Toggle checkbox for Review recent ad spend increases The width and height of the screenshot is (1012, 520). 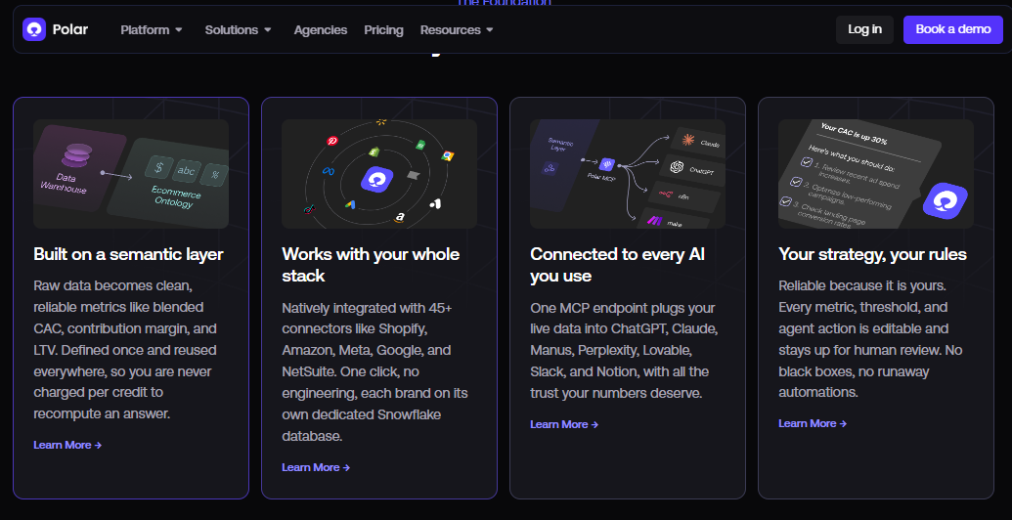[806, 162]
